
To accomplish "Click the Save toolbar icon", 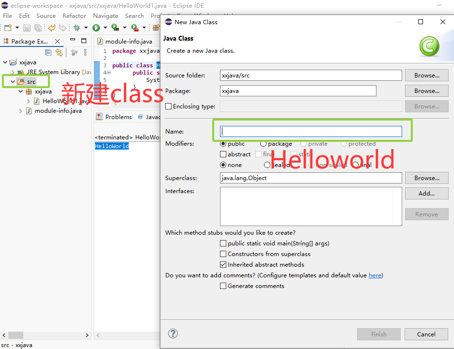I will pos(27,28).
